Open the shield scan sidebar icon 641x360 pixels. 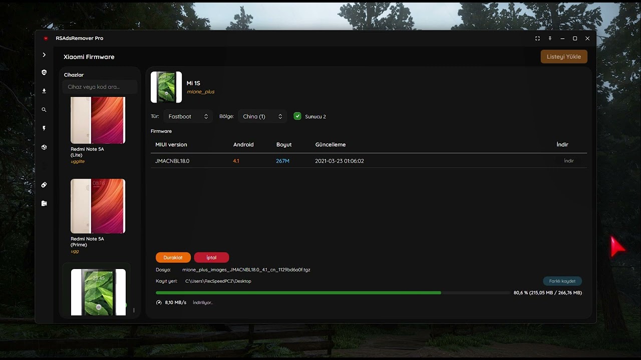44,72
